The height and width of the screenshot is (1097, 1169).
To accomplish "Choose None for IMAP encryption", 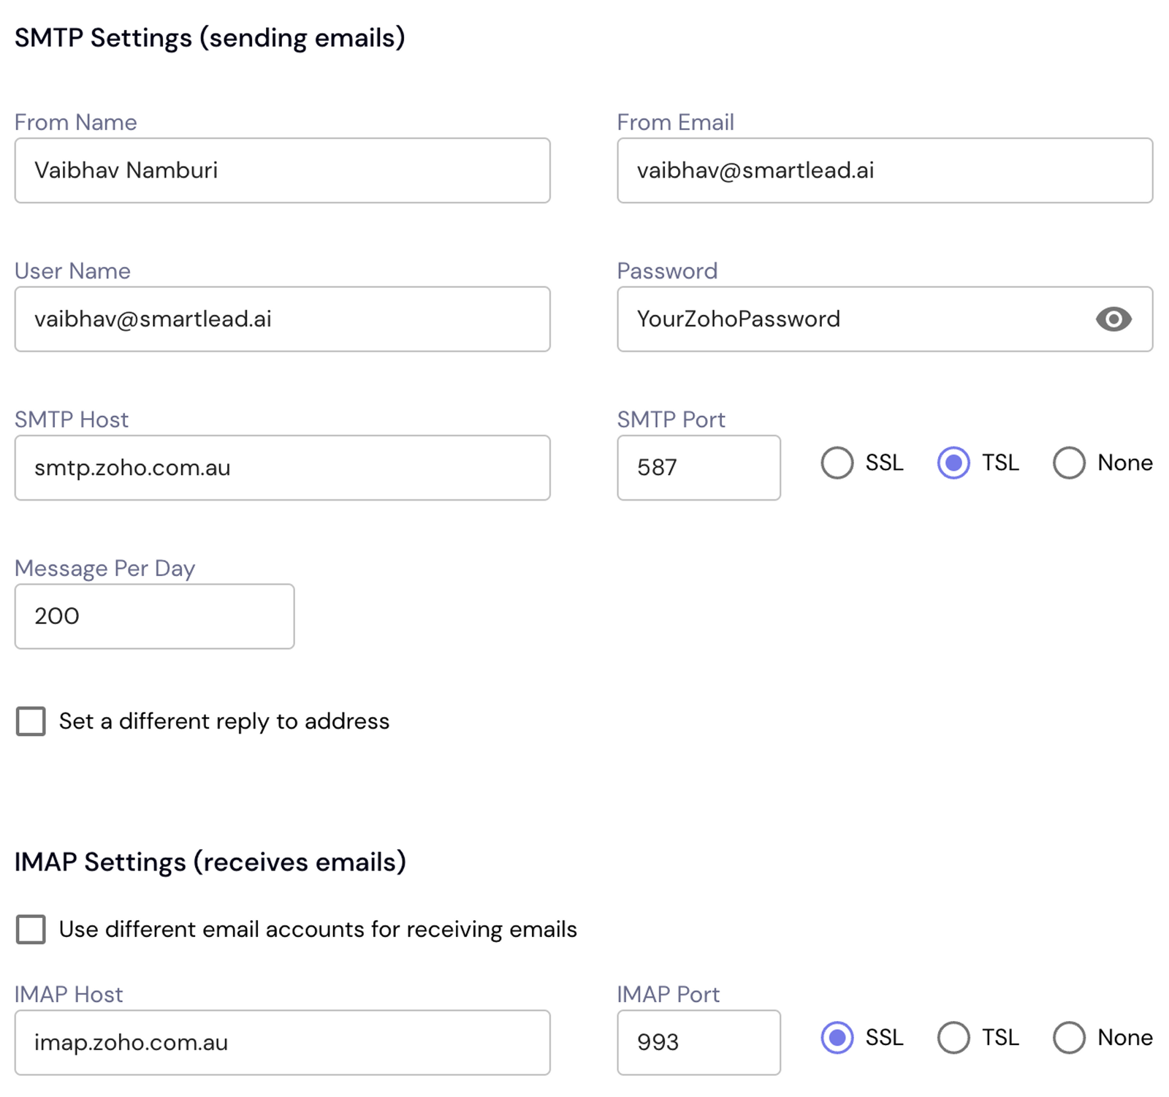I will click(x=1068, y=1037).
